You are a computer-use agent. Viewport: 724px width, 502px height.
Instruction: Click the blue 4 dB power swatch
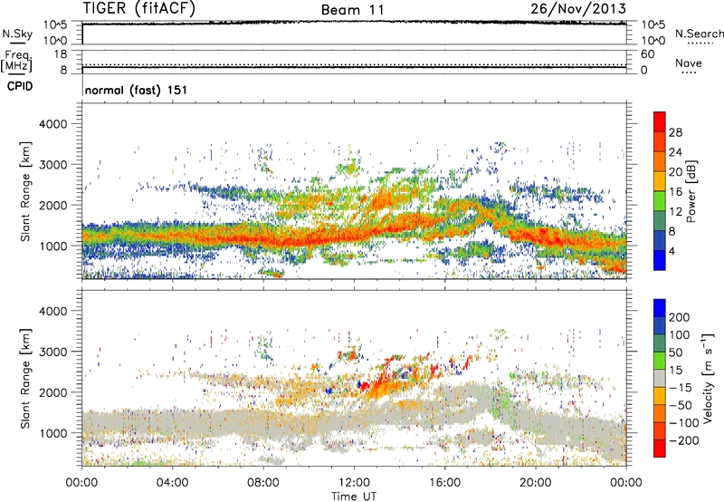(x=660, y=260)
